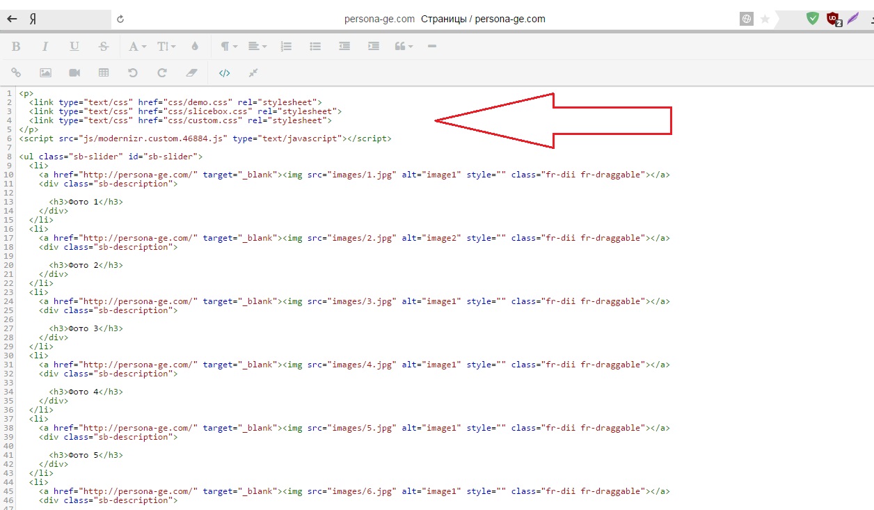
Task: Click the images/5.jpg image source text
Action: [352, 428]
